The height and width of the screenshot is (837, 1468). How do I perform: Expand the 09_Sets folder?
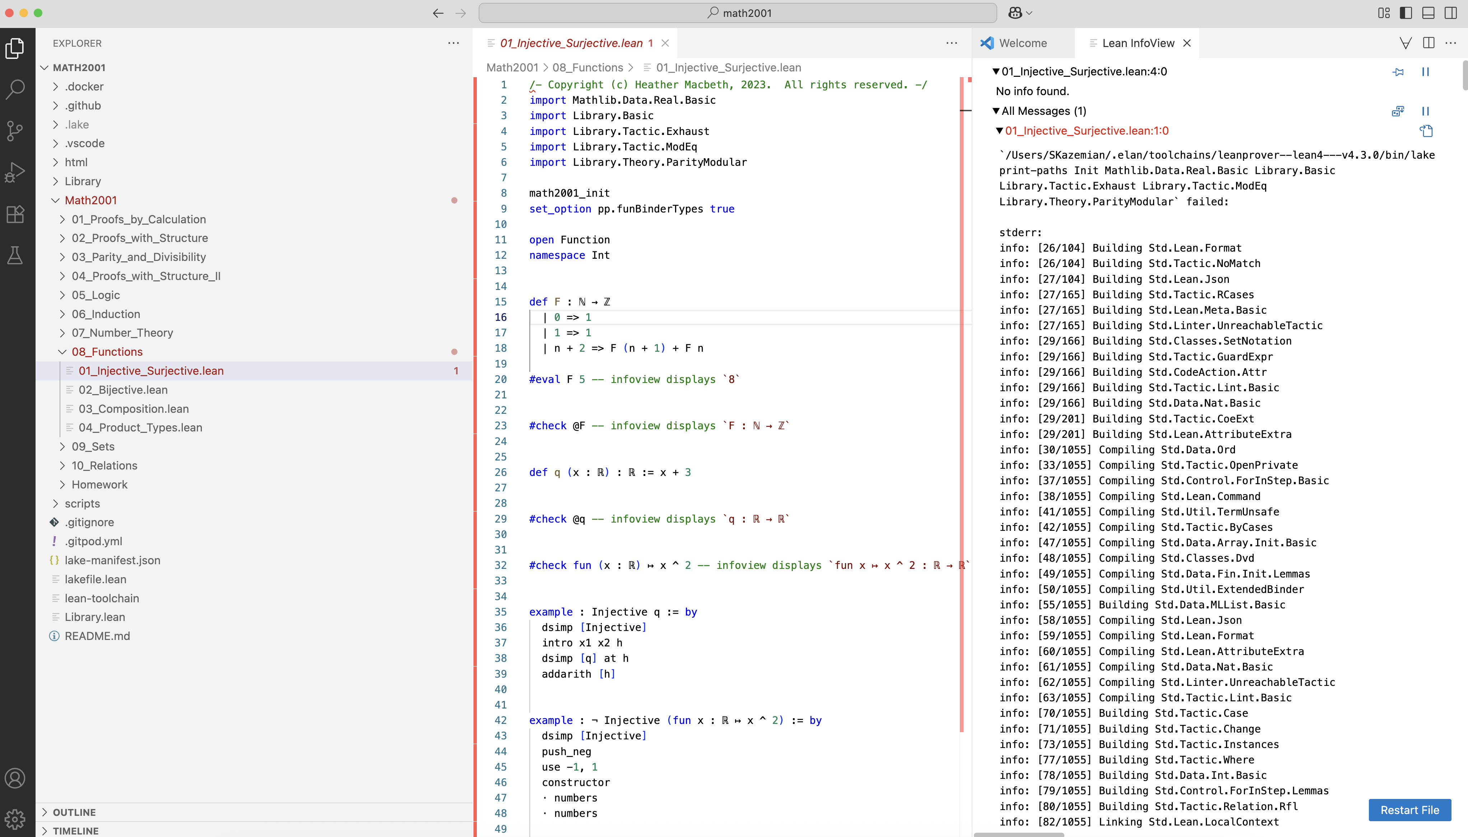point(93,446)
